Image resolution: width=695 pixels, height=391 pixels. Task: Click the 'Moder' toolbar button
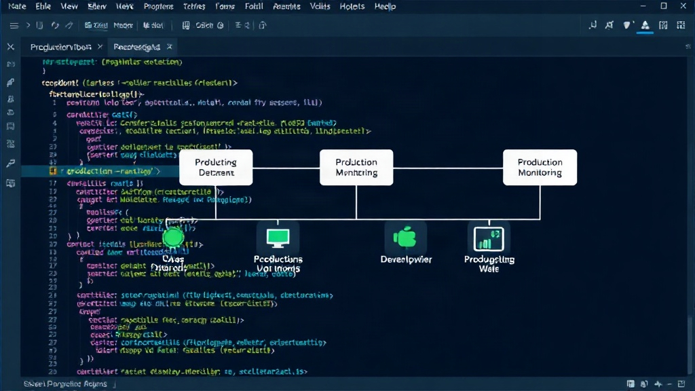click(123, 25)
